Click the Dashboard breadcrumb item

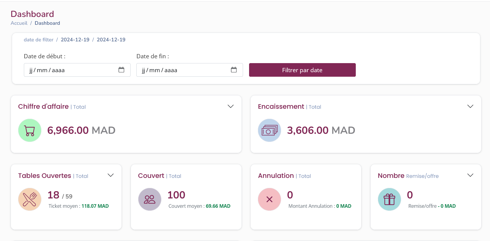coord(47,23)
